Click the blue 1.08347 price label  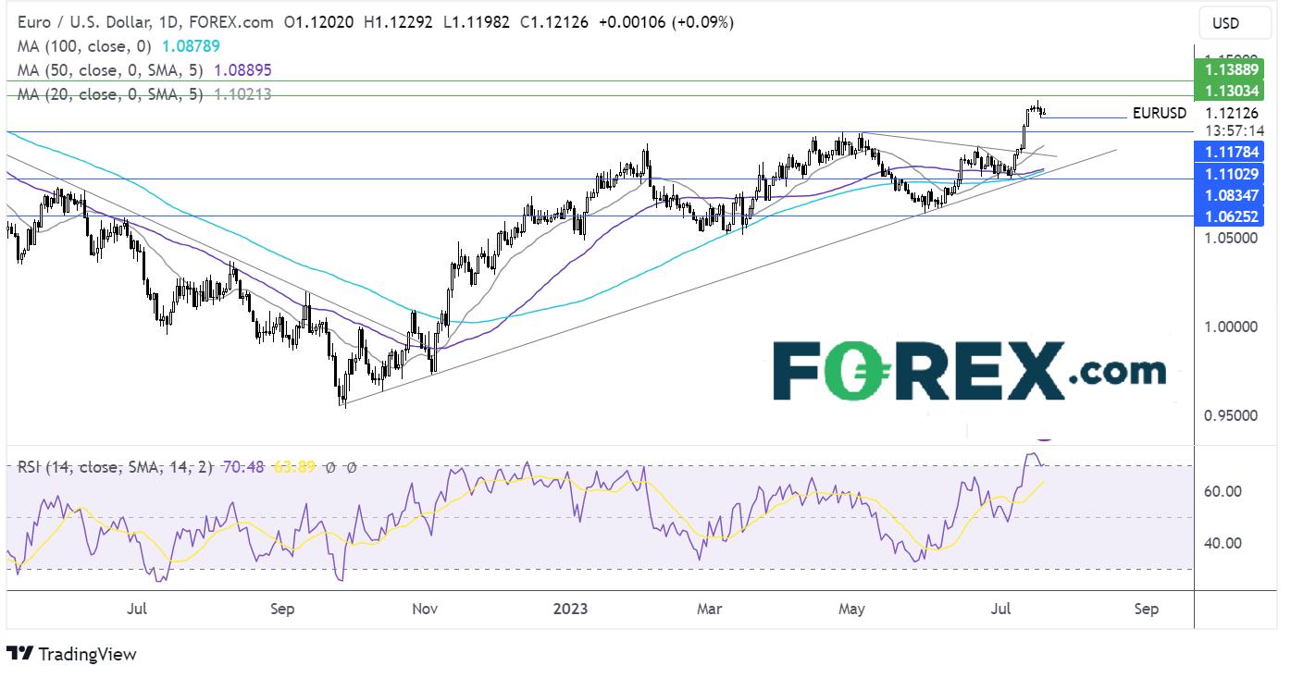coord(1231,195)
